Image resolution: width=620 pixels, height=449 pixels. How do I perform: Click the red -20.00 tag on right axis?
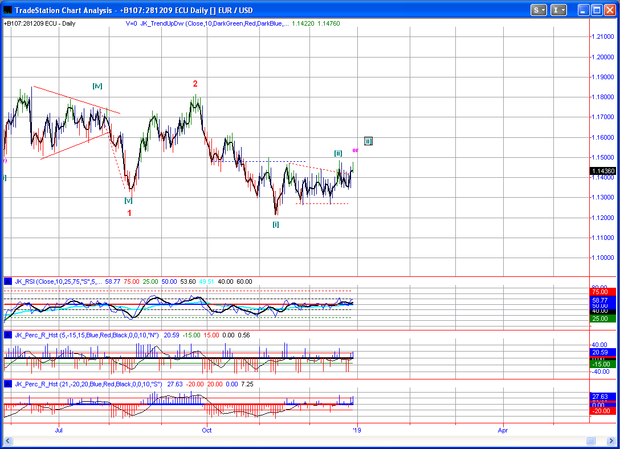(x=602, y=411)
